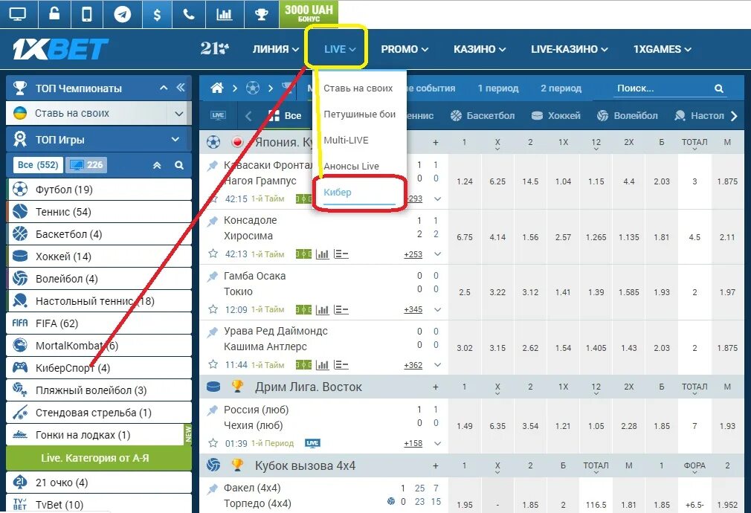
Task: Open the bar chart statistics icon
Action: 224,14
